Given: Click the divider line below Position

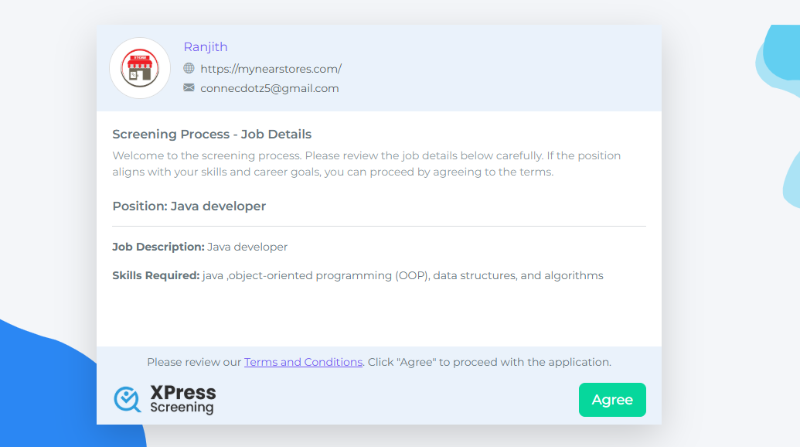Looking at the screenshot, I should pyautogui.click(x=379, y=227).
